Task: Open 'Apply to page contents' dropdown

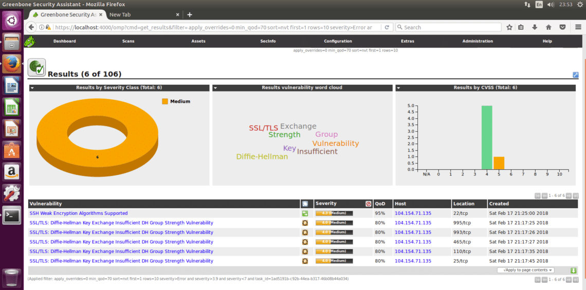Action: click(525, 270)
